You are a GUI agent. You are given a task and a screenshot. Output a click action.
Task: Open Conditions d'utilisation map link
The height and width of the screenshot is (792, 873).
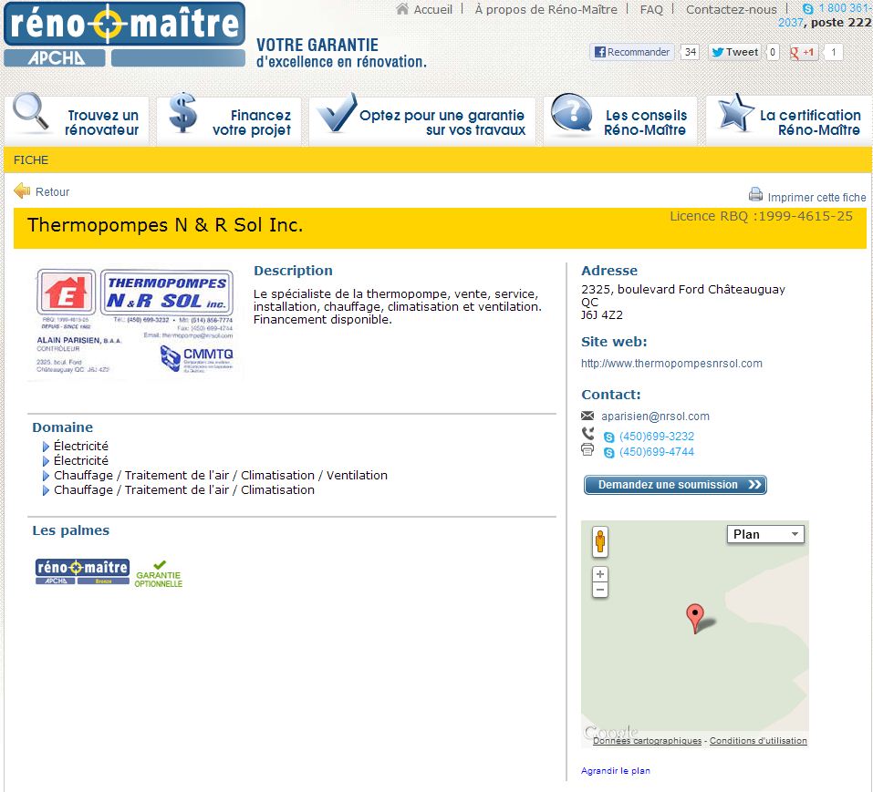(758, 741)
